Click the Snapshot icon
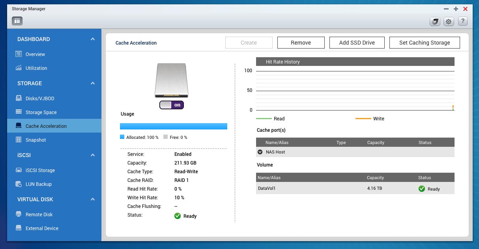The width and height of the screenshot is (479, 249). [18, 140]
